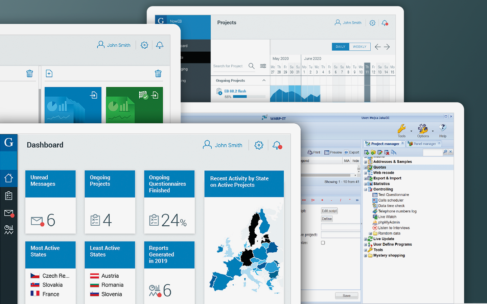This screenshot has width=487, height=304.
Task: Click the new document plus icon in reports window
Action: (x=49, y=73)
